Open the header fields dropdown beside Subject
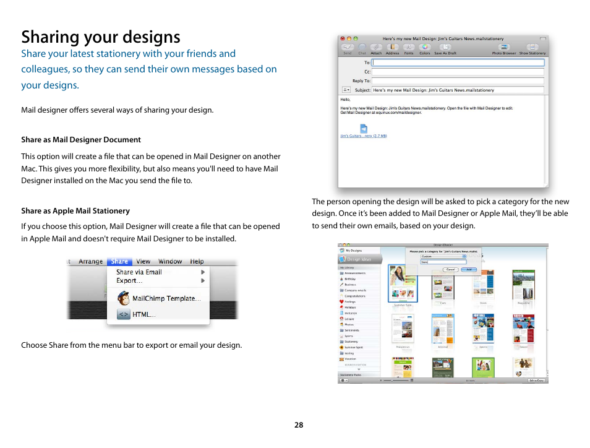 [346, 90]
